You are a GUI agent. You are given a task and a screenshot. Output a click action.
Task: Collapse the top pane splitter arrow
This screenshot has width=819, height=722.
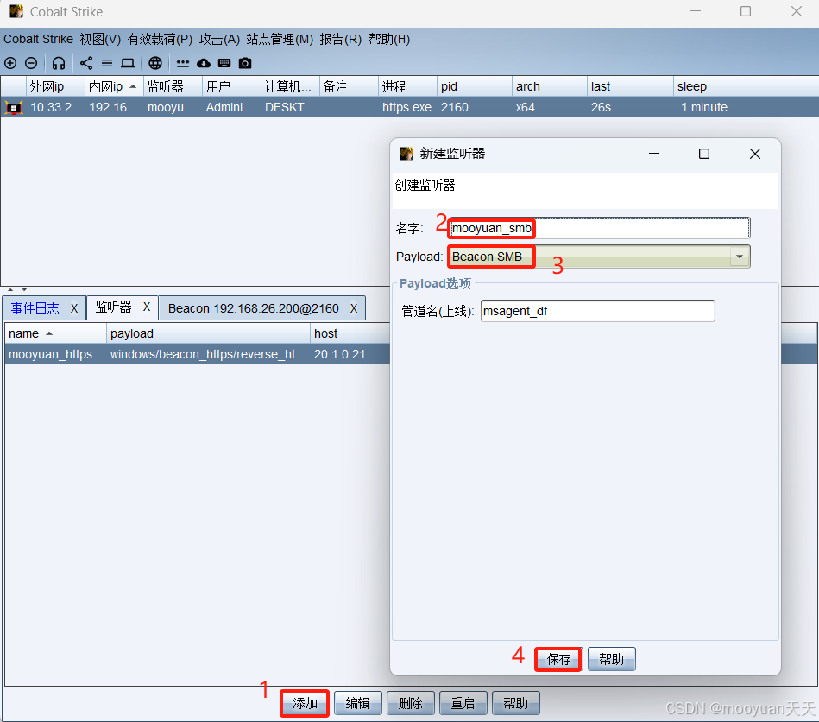(x=10, y=289)
